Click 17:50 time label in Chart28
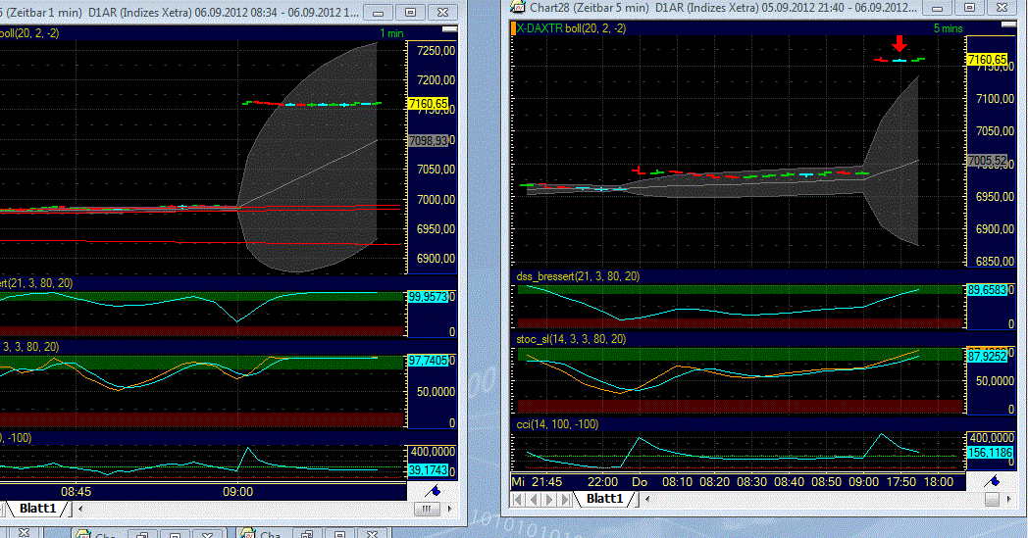Screen dimensions: 1028x538 pyautogui.click(x=900, y=481)
